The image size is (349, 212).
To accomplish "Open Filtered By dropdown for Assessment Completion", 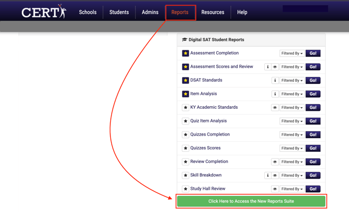I will [x=292, y=53].
